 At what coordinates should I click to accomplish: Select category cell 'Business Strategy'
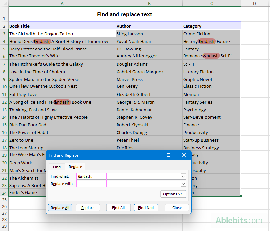click(x=212, y=147)
